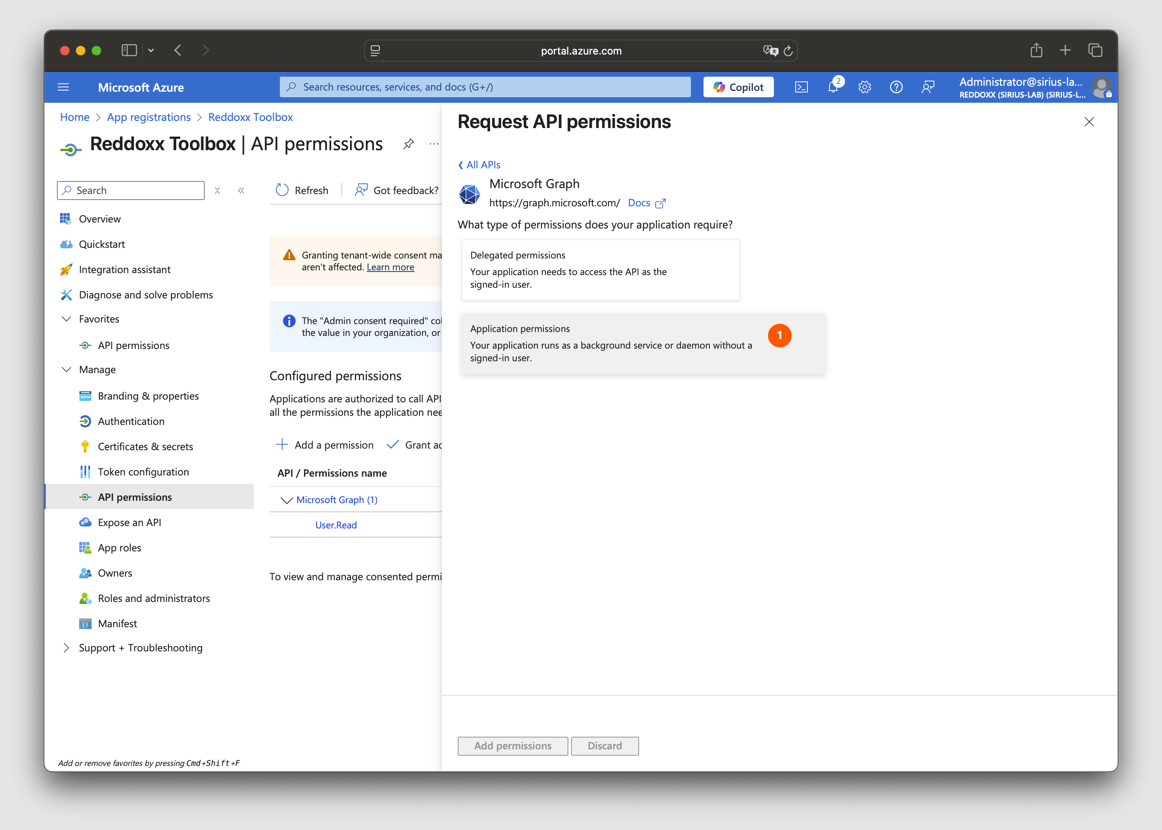
Task: Open the Docs external link icon
Action: pyautogui.click(x=660, y=204)
